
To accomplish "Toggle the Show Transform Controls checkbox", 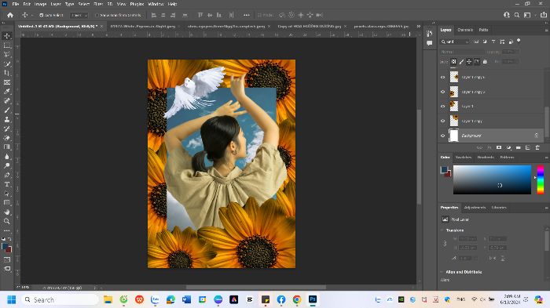I will 97,15.
